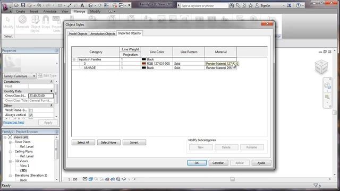This screenshot has width=340, height=191.
Task: Click the Thin Lines icon in quick access toolbar
Action: 106,5
